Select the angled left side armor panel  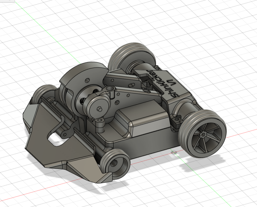(30, 115)
